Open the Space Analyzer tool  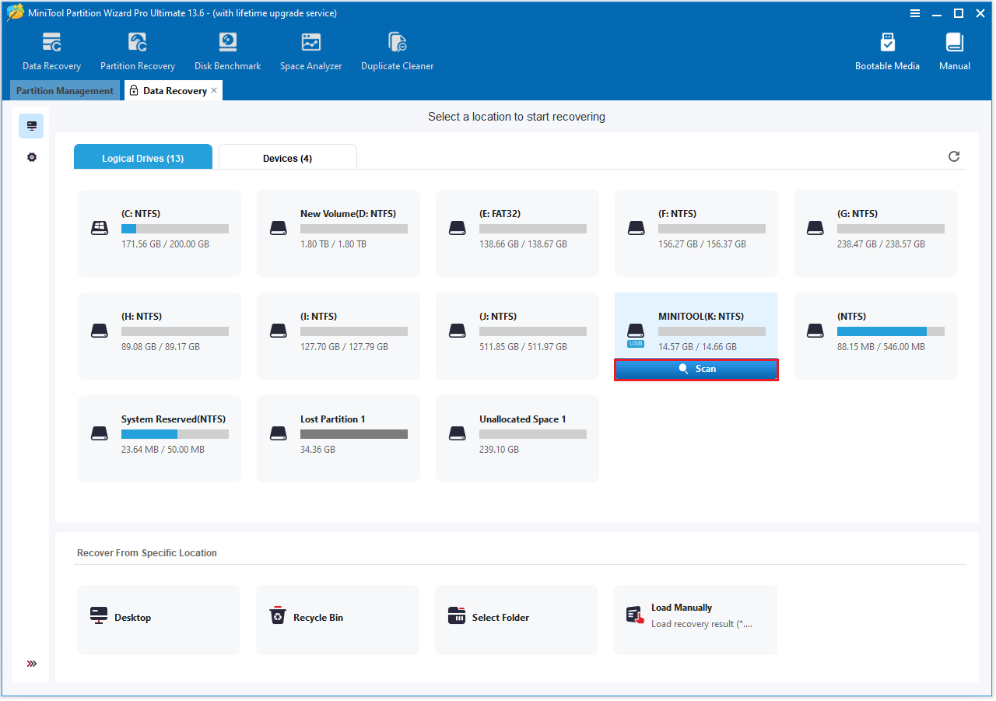(310, 51)
